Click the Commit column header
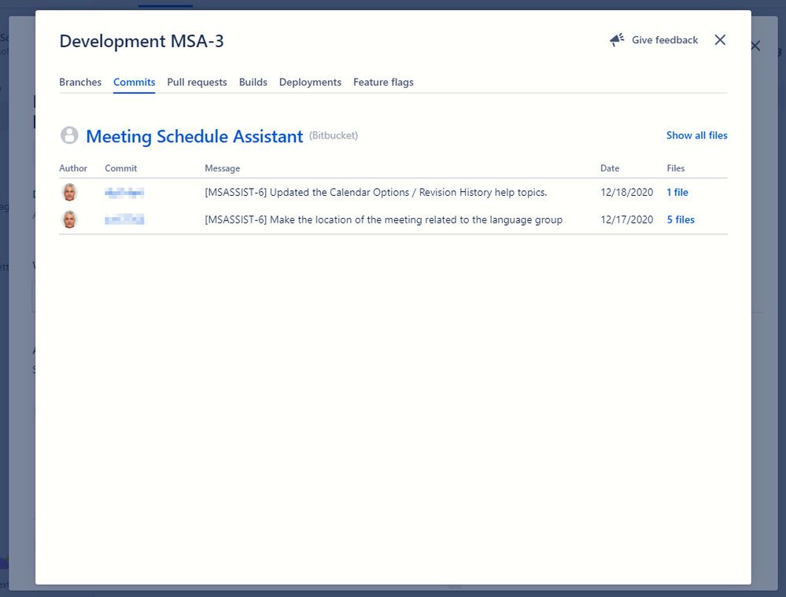Image resolution: width=786 pixels, height=597 pixels. 121,168
